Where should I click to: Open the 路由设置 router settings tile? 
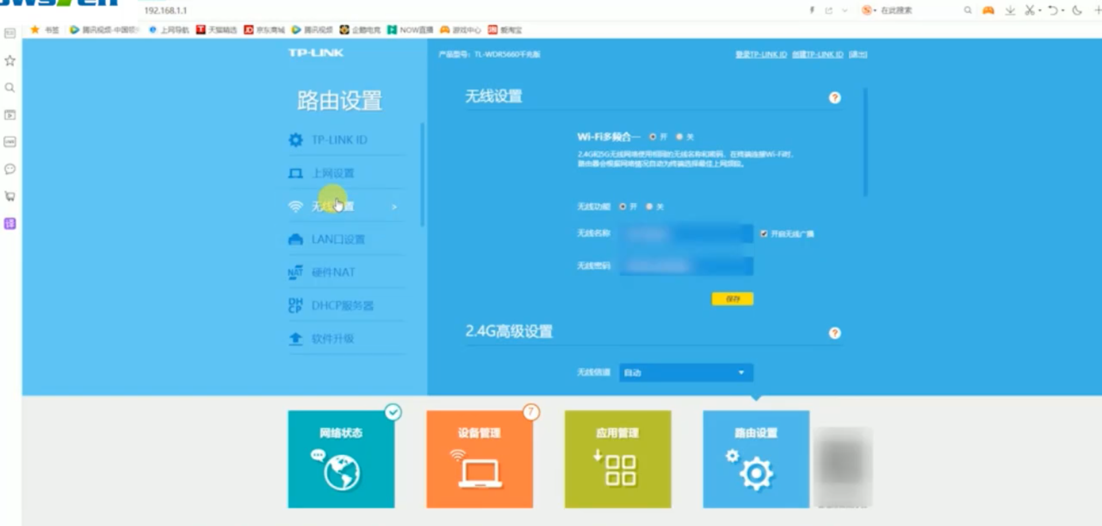[x=756, y=459]
